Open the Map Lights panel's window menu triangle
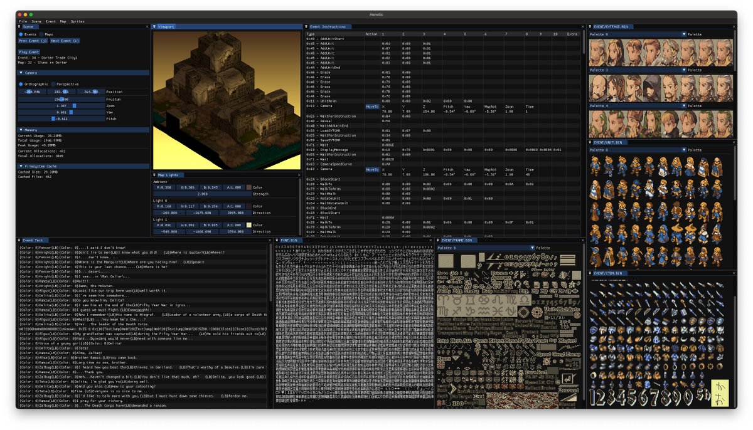 [155, 175]
